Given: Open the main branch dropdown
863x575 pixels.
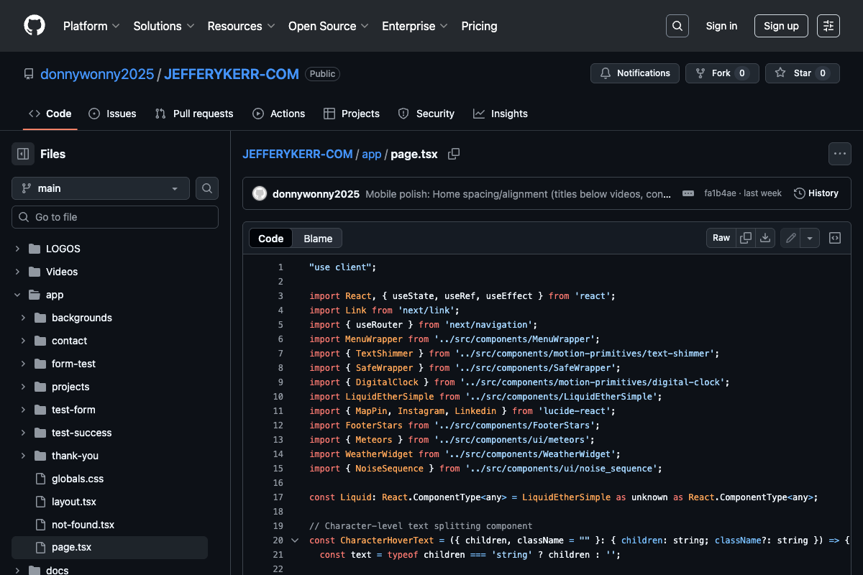Looking at the screenshot, I should pyautogui.click(x=101, y=188).
